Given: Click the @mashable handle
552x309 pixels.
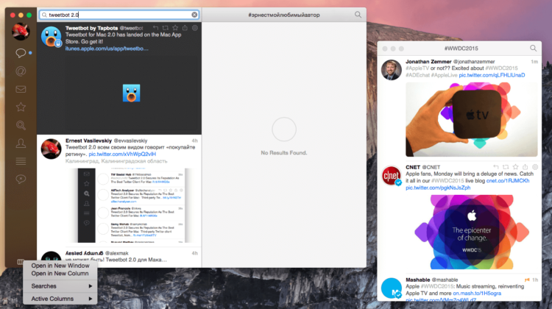Looking at the screenshot, I should coord(445,280).
